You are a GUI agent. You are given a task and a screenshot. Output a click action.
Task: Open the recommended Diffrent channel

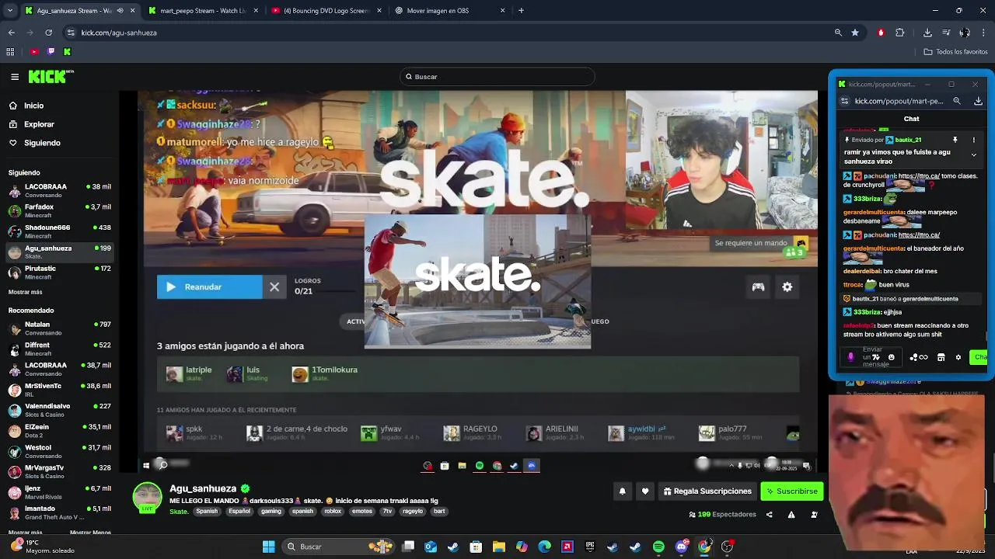(x=59, y=349)
